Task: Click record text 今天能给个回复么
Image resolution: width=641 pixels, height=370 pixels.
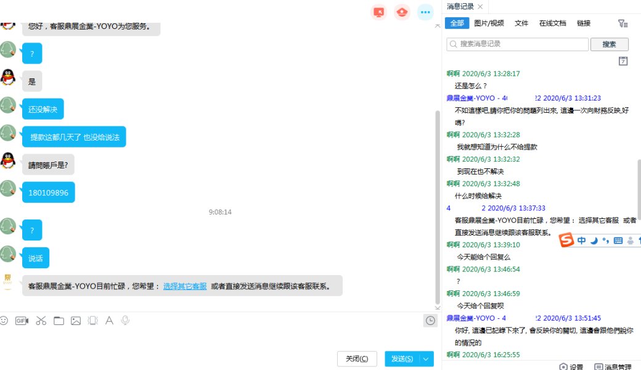Action: (x=484, y=257)
